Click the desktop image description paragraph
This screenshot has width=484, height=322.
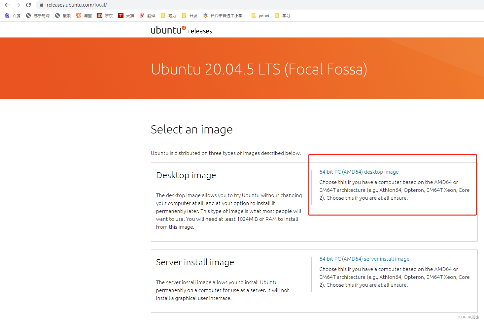point(229,211)
